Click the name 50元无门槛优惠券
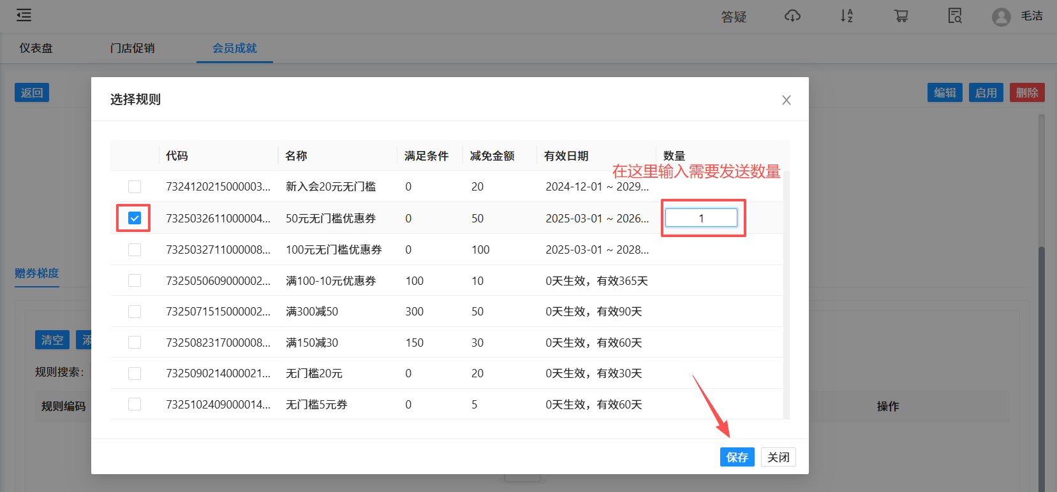The height and width of the screenshot is (492, 1057). coord(330,218)
